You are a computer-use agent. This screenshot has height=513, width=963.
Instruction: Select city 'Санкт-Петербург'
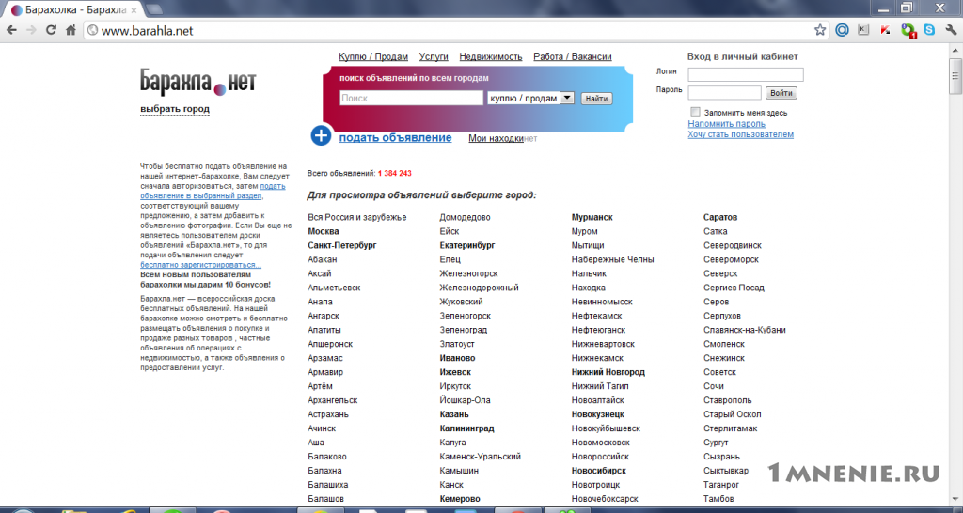[342, 245]
